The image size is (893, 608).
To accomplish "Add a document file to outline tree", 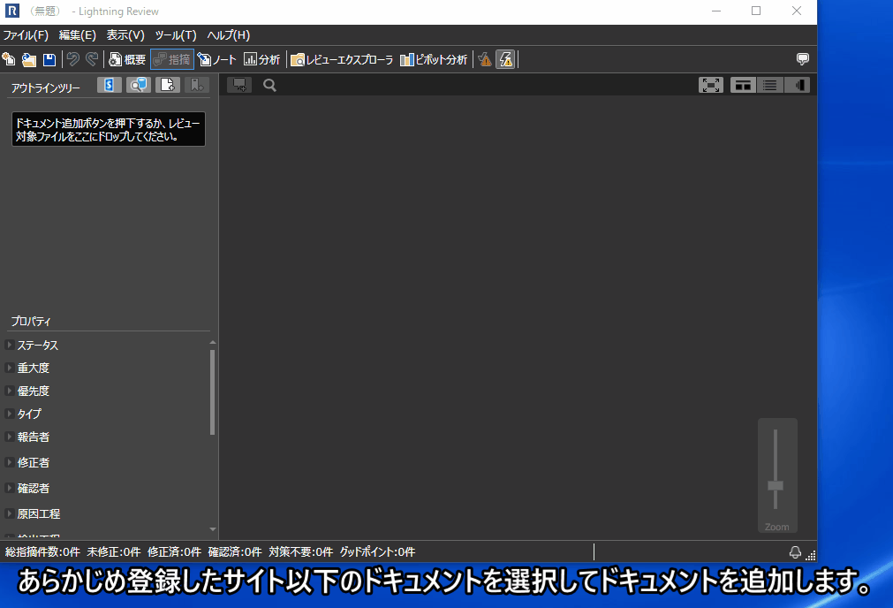I will click(x=168, y=85).
